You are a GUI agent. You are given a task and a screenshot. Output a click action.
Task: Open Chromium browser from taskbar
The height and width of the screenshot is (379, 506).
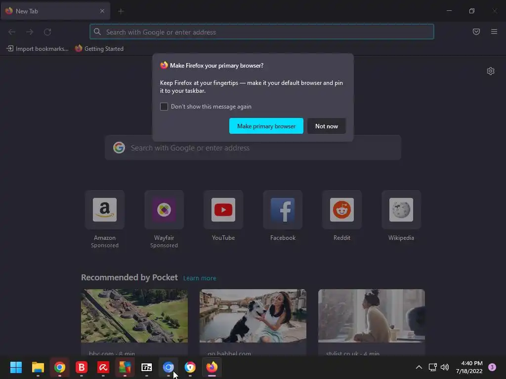(x=168, y=367)
